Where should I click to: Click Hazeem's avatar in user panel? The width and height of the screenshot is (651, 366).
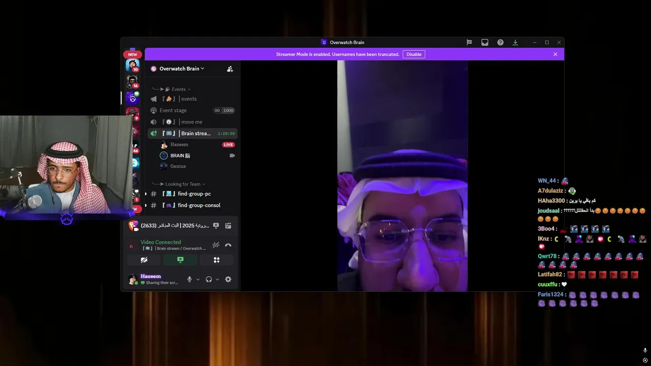[x=133, y=279]
